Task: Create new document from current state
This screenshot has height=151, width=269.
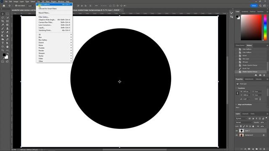Action: [256, 75]
